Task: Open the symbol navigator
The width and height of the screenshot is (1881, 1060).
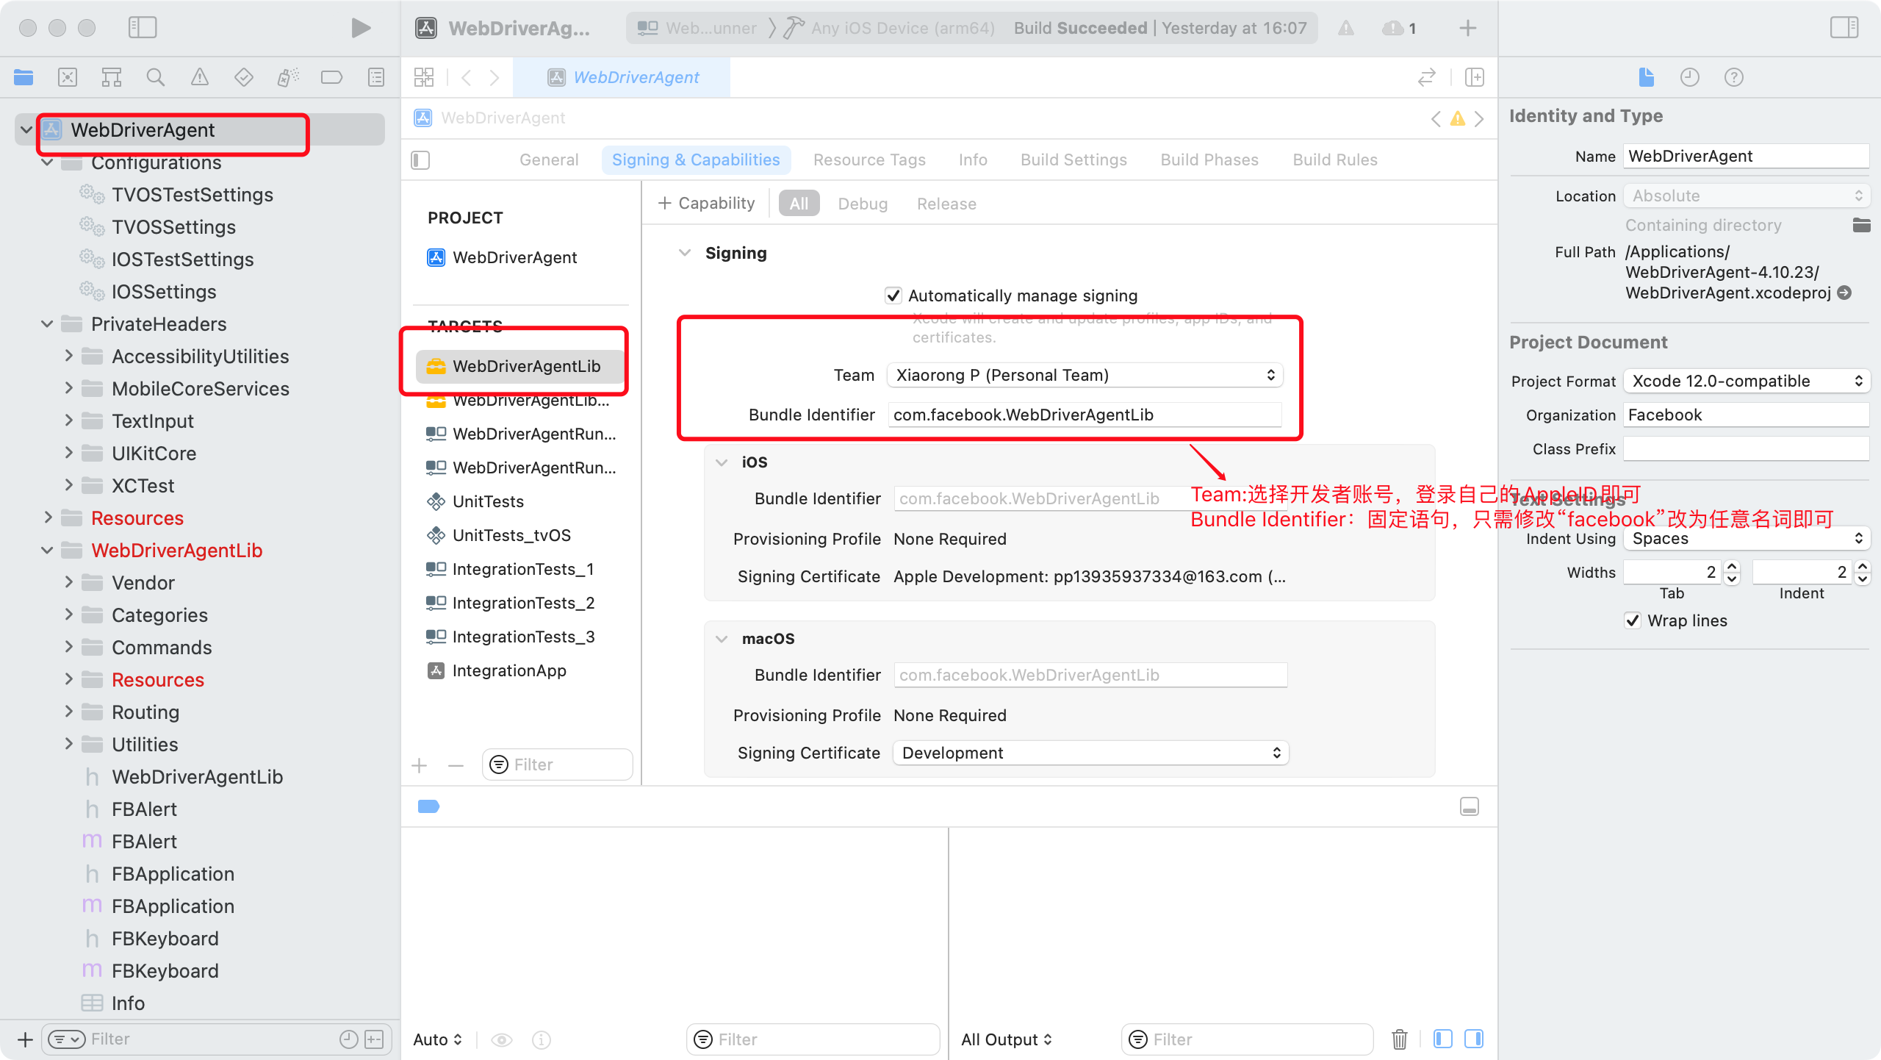Action: pyautogui.click(x=112, y=76)
